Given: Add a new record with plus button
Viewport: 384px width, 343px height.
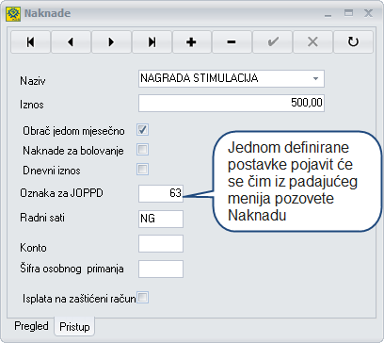Looking at the screenshot, I should (x=192, y=41).
